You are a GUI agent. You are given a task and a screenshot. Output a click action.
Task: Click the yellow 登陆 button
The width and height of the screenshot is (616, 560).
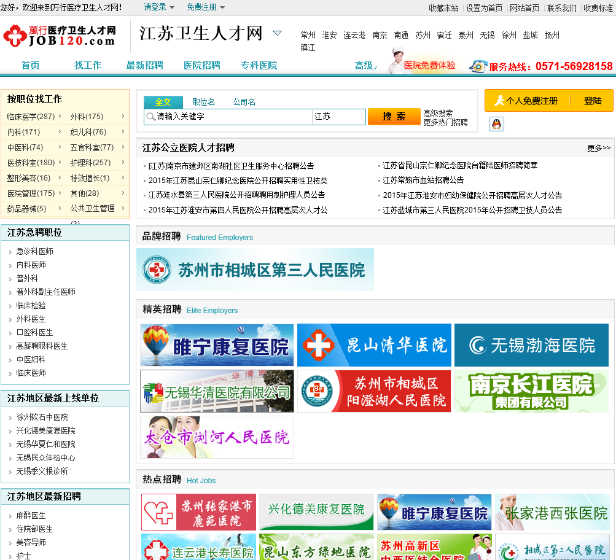pos(592,101)
